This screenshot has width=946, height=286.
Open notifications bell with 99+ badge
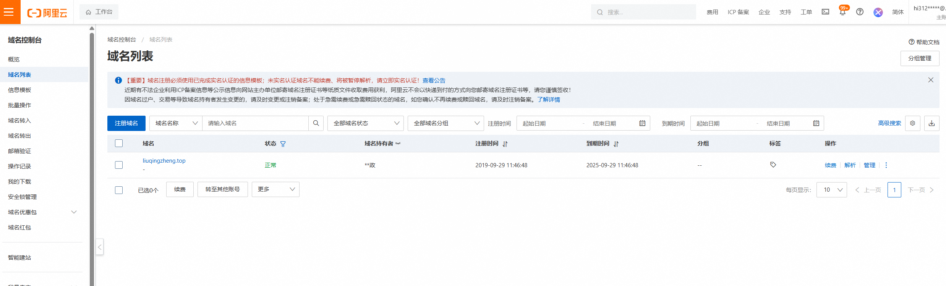point(842,12)
